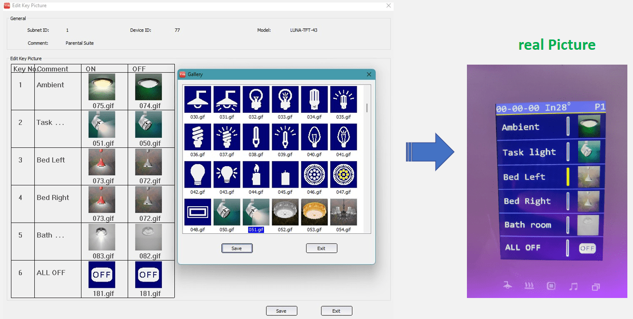Open the Bed Left OFF picture 072.gif
Viewport: 633px width, 319px height.
[148, 162]
